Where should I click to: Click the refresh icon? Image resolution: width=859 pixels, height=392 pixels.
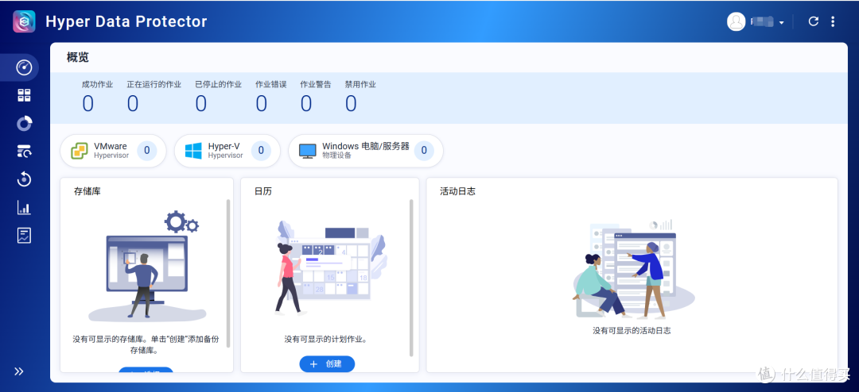pyautogui.click(x=814, y=21)
